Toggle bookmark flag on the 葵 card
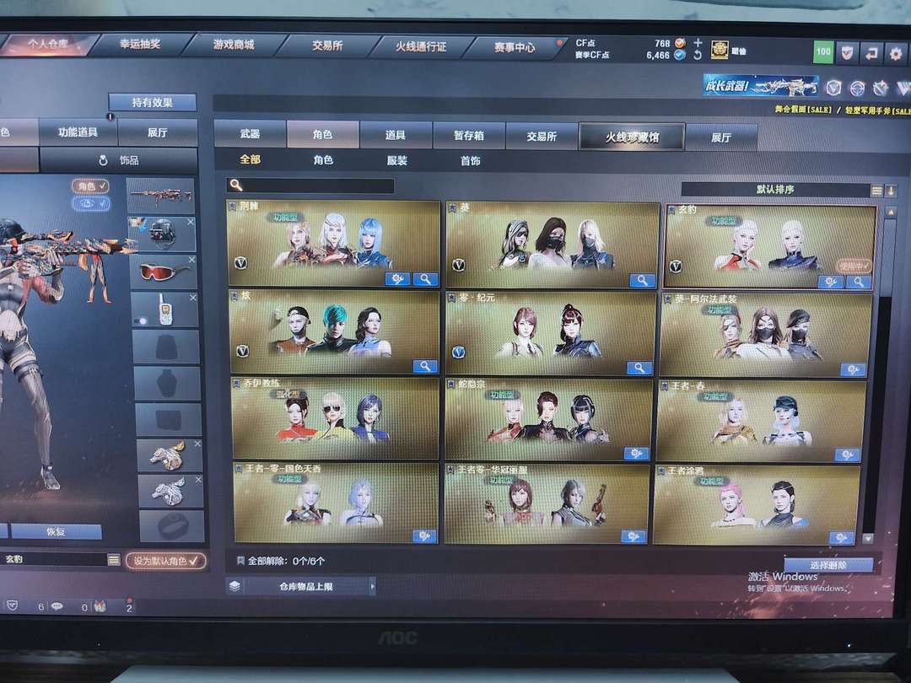Image resolution: width=911 pixels, height=683 pixels. pos(451,208)
